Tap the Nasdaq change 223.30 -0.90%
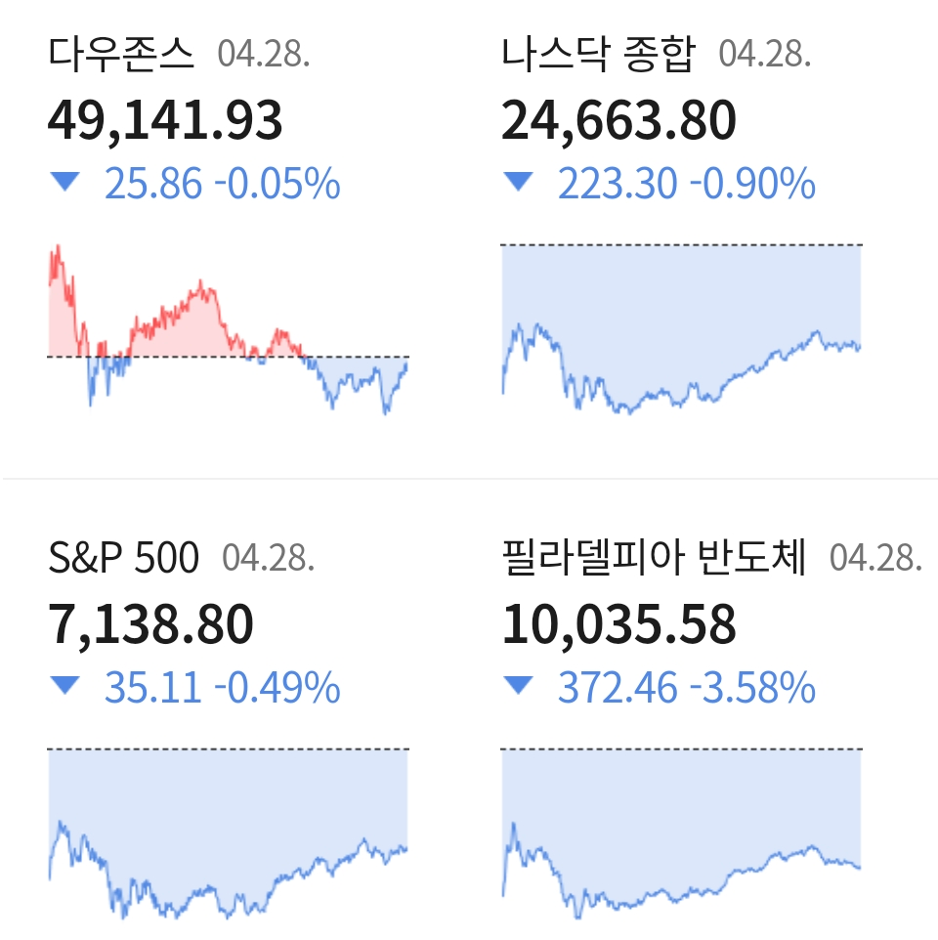The width and height of the screenshot is (938, 940). pos(686,184)
